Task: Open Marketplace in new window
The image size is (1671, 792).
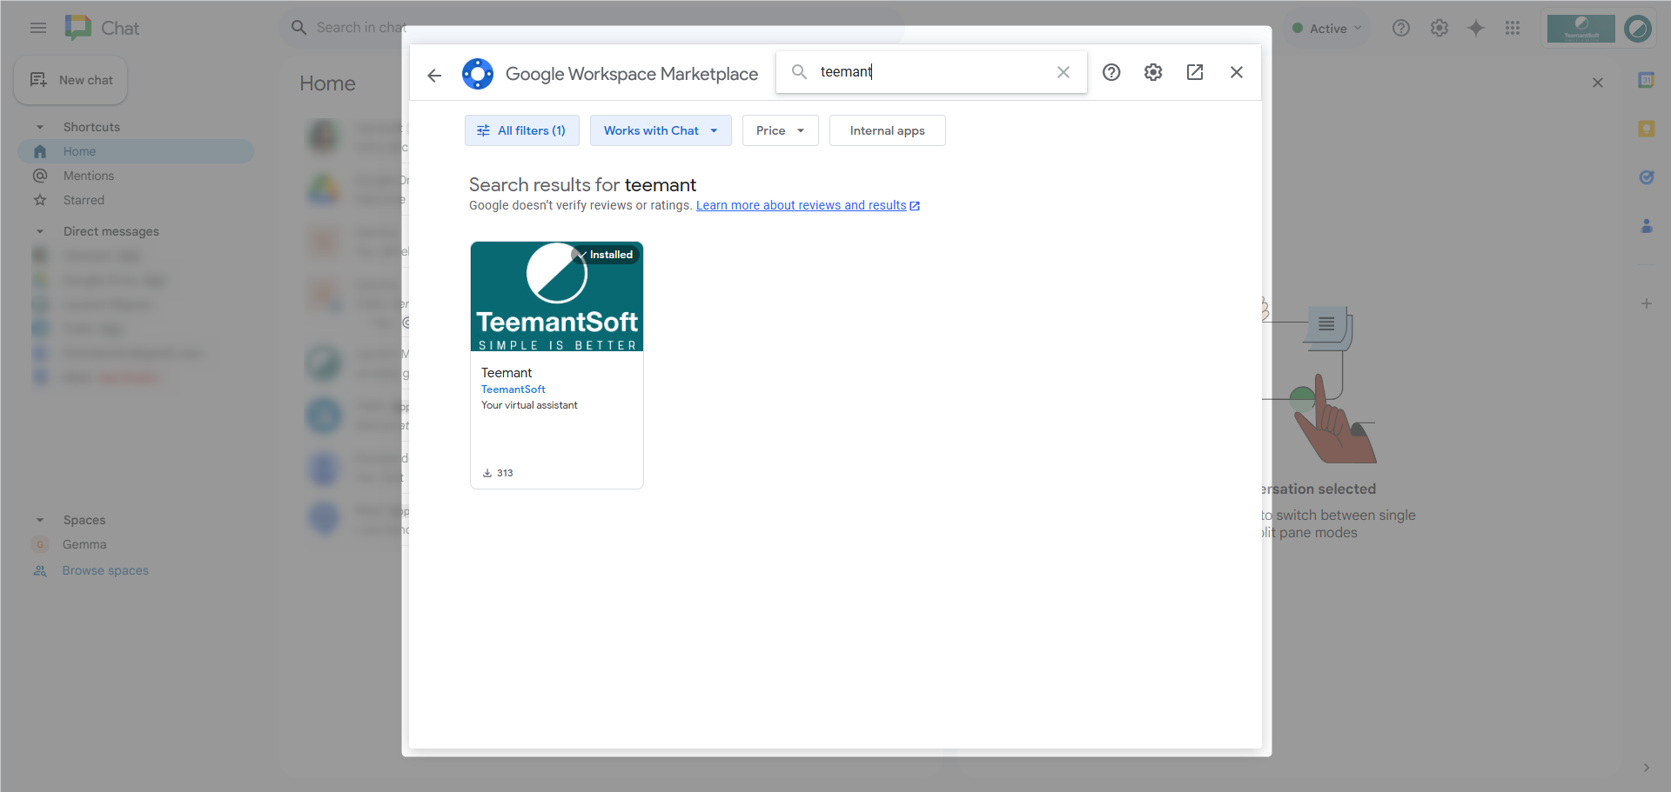Action: (x=1195, y=72)
